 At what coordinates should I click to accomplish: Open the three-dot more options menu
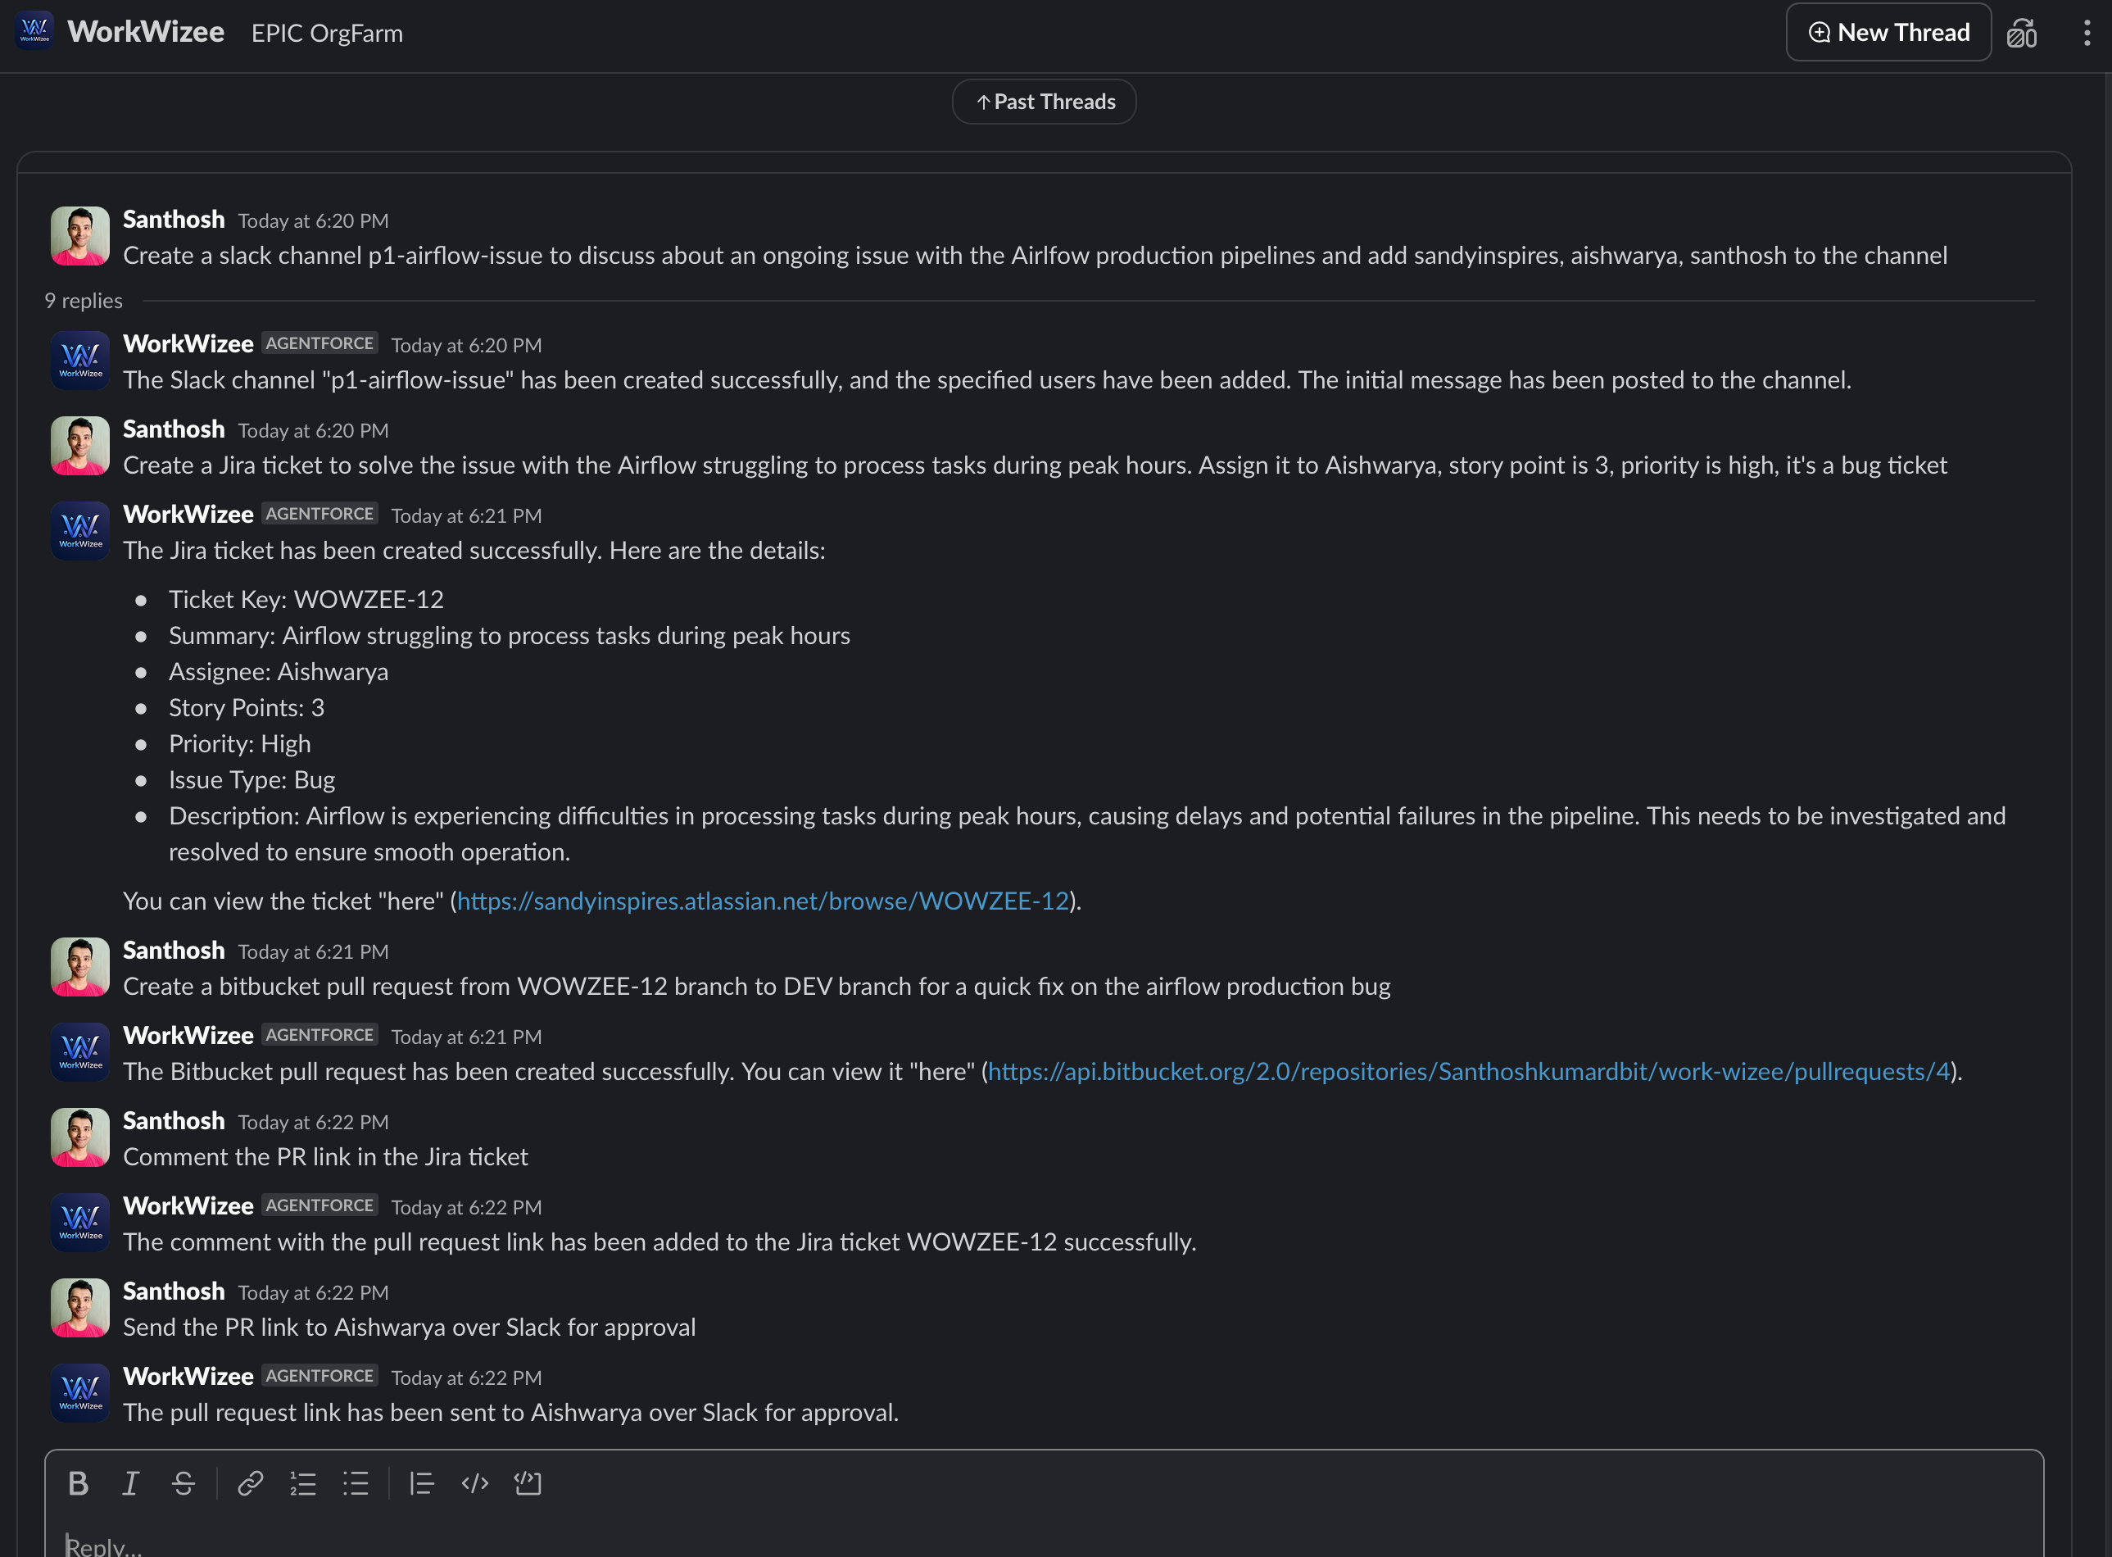tap(2087, 33)
